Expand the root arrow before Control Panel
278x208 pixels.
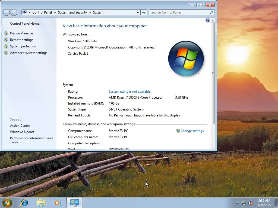[29, 12]
